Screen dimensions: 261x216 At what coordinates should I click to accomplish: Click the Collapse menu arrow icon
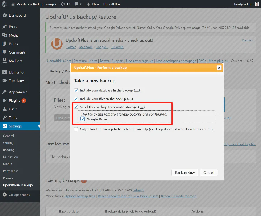click(x=4, y=195)
